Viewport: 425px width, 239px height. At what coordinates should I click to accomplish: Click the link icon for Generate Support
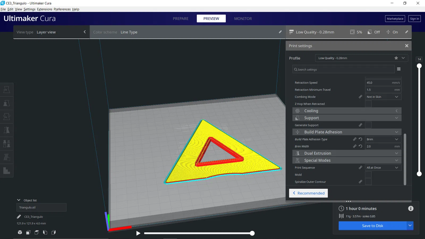coord(360,125)
